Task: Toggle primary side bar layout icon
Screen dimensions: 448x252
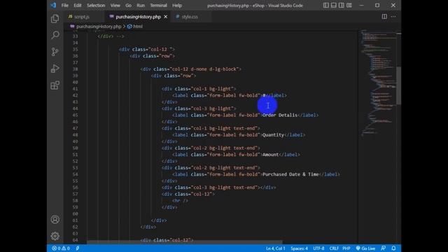Action: 326,5
